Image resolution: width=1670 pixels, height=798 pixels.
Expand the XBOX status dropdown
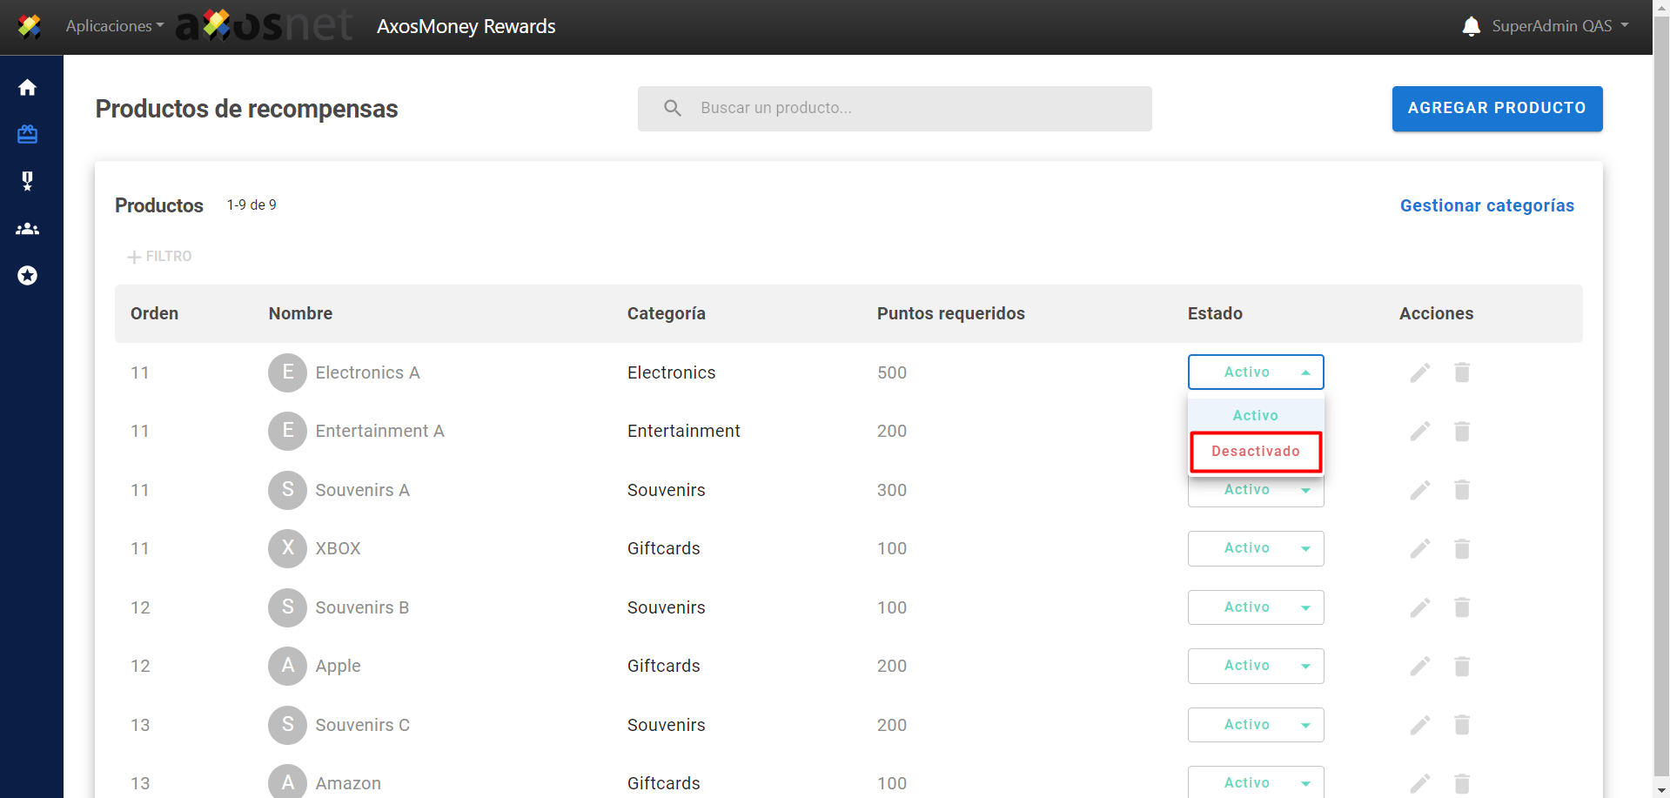point(1255,548)
